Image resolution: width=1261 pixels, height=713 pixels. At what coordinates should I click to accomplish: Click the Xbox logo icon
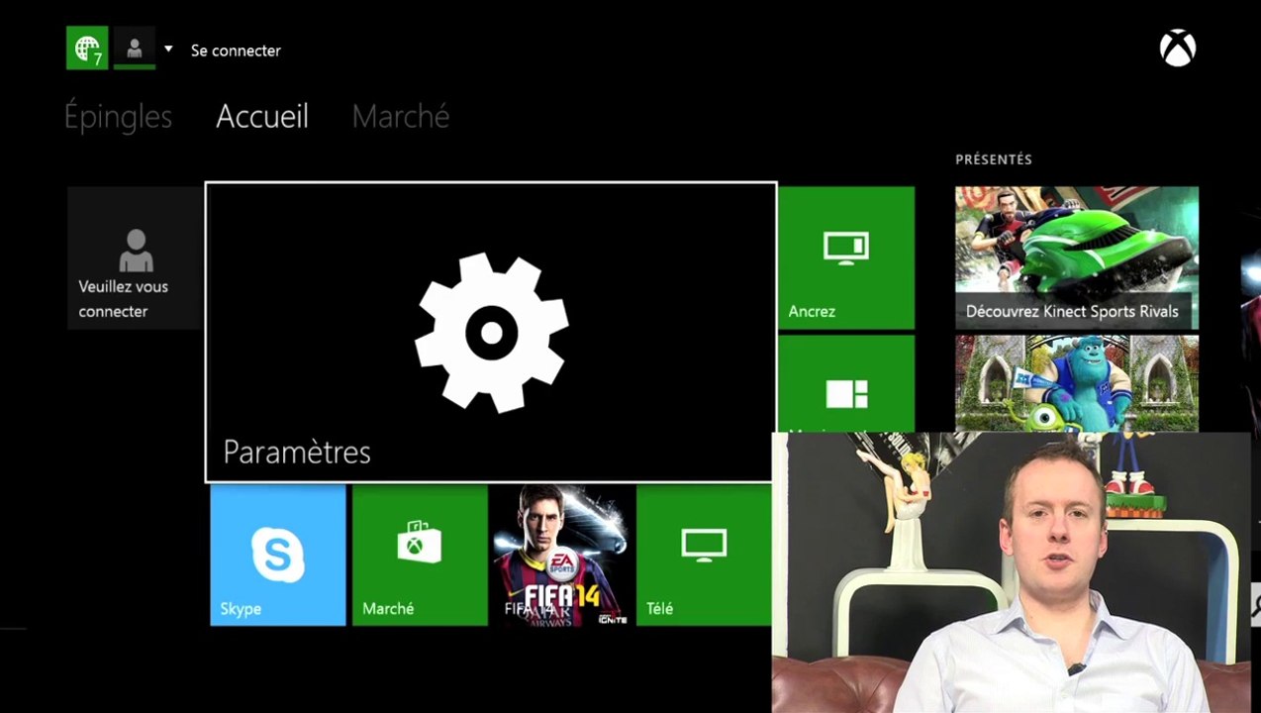[1178, 49]
